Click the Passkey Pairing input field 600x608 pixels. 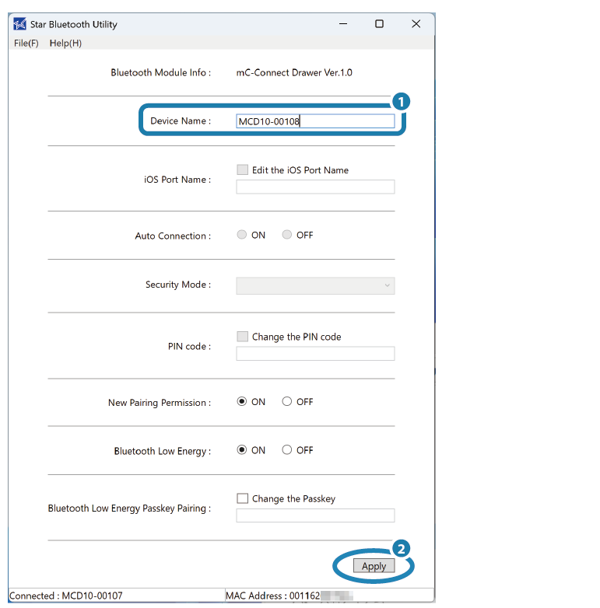pos(315,515)
